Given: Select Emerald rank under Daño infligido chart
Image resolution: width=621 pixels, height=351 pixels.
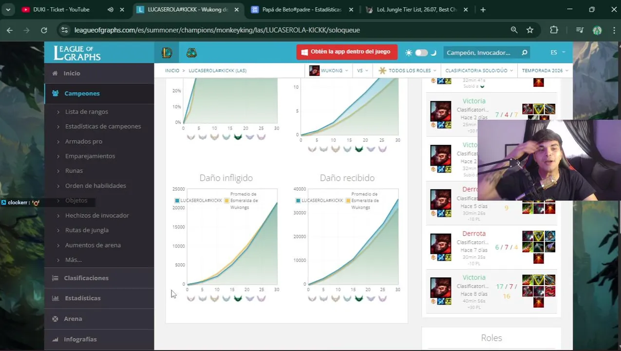Looking at the screenshot, I should point(238,298).
